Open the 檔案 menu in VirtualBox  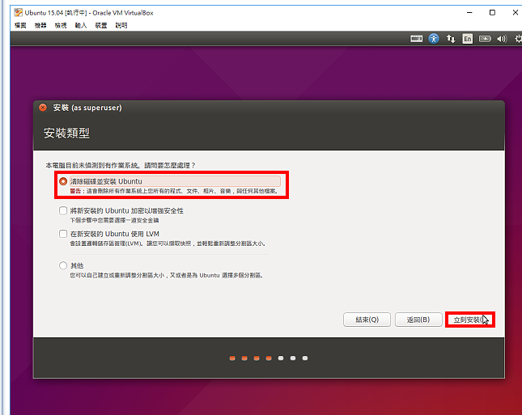20,25
